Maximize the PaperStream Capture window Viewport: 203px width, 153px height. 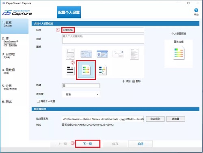point(188,3)
